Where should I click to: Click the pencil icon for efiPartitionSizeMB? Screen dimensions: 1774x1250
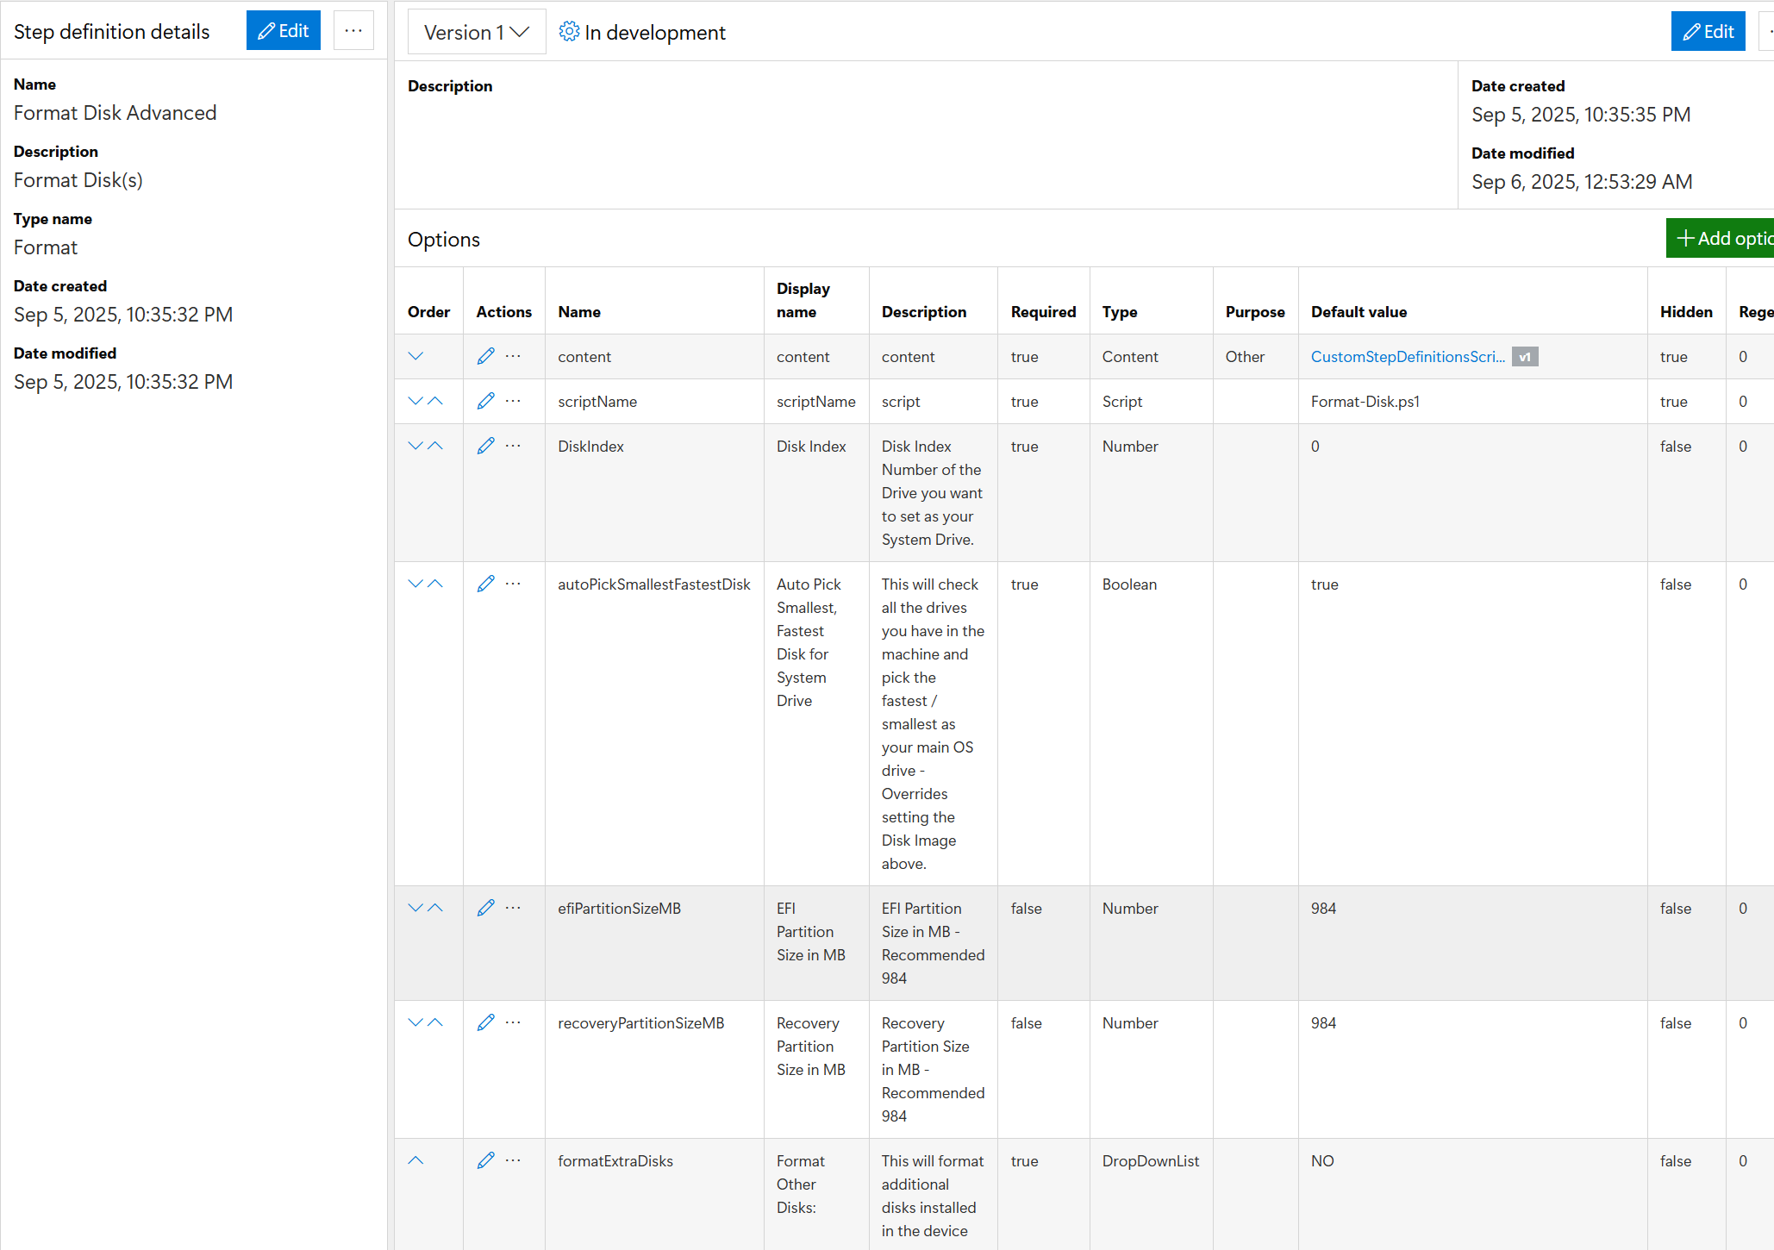coord(486,908)
